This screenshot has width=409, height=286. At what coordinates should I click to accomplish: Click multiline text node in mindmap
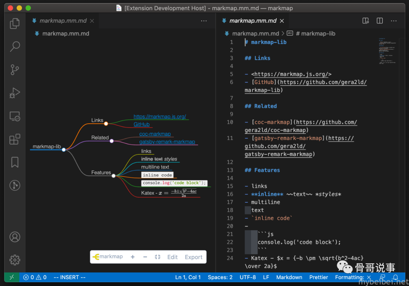(x=155, y=167)
